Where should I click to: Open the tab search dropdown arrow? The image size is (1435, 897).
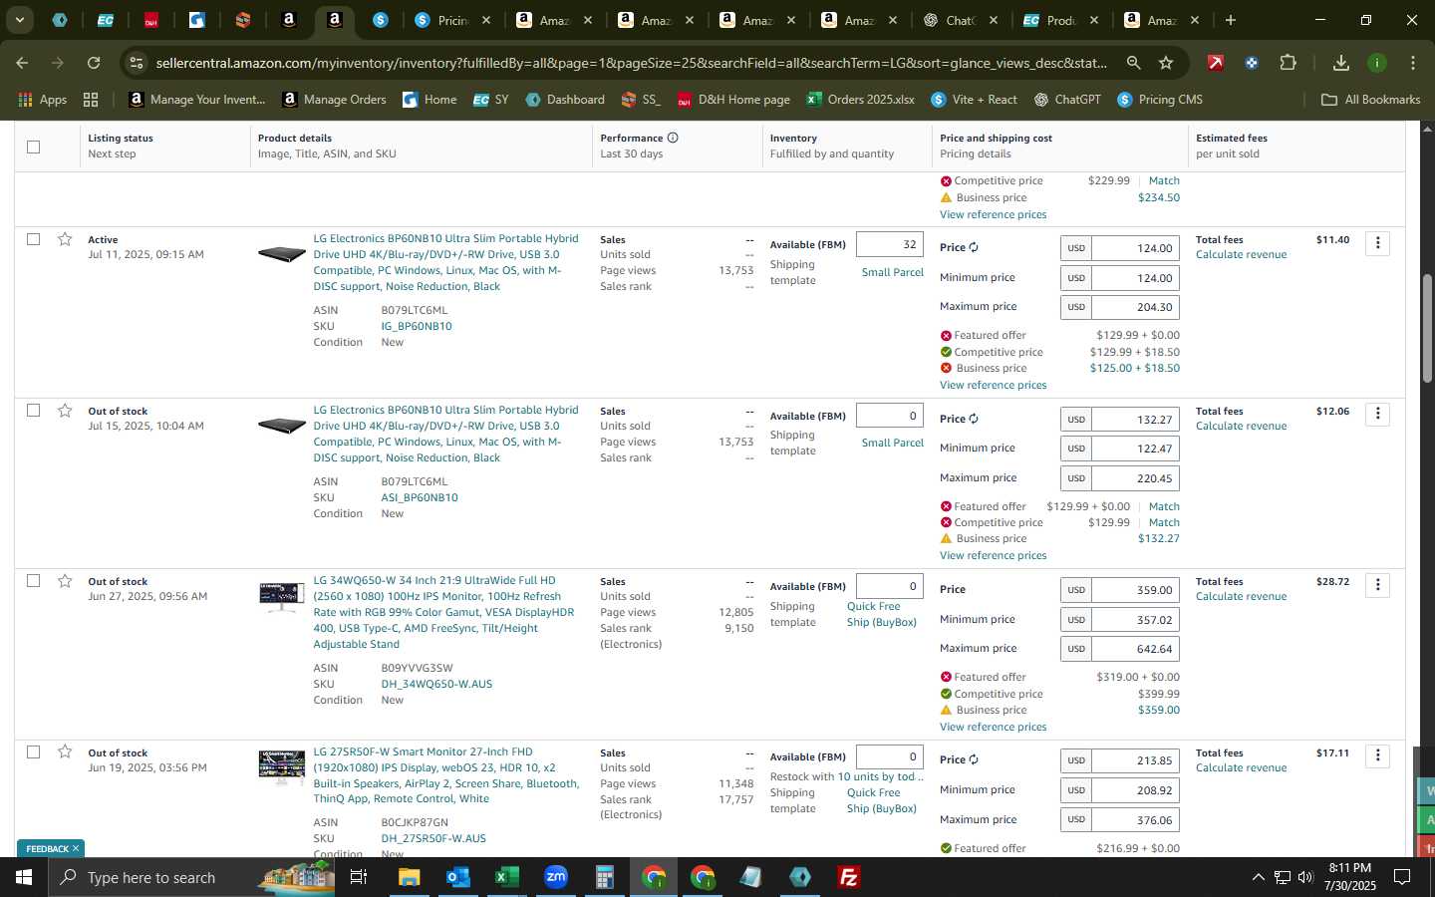19,20
